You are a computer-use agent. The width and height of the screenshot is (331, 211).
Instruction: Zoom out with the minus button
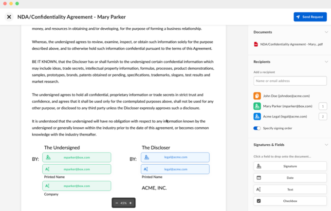coord(117,203)
